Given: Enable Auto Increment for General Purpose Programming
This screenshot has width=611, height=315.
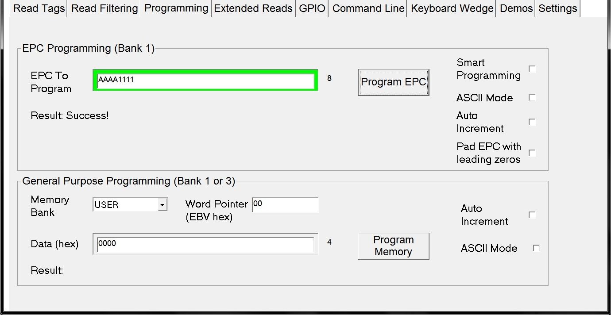Looking at the screenshot, I should click(x=532, y=215).
